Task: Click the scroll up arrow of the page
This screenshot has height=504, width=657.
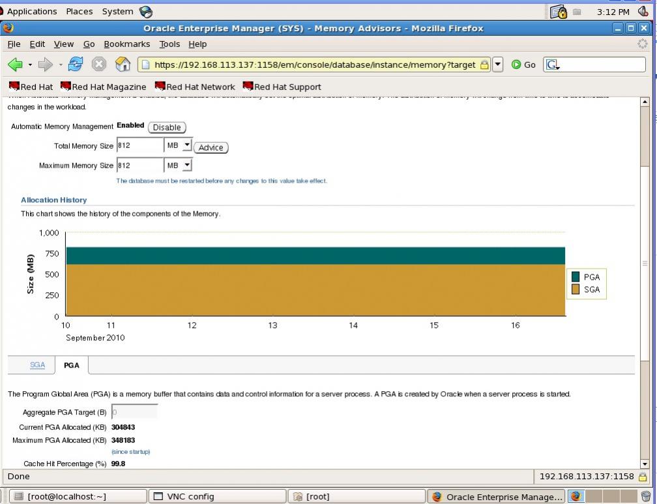Action: 645,102
